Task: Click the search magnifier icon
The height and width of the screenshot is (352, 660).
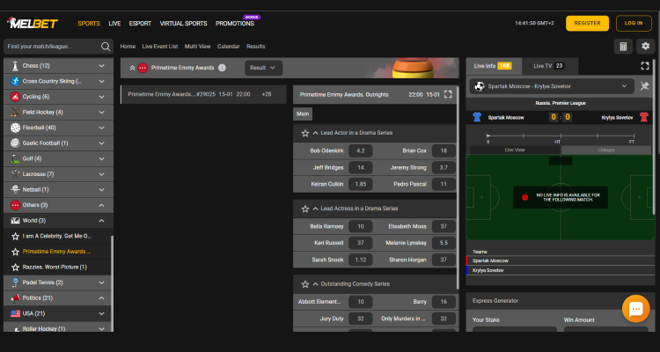Action: pos(106,47)
